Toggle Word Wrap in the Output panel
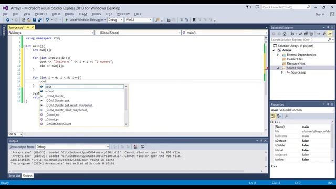The height and width of the screenshot is (189, 336). pos(142,147)
